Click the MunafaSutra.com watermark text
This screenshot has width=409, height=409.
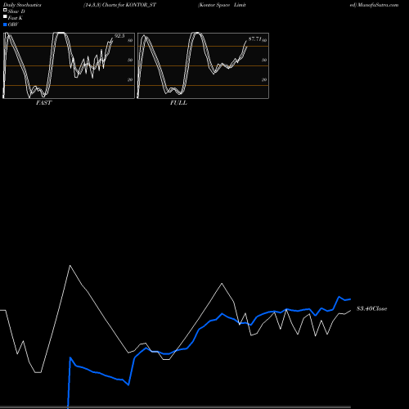click(377, 5)
